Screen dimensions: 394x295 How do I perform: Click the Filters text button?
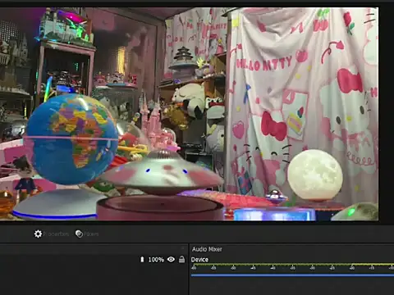tap(91, 234)
